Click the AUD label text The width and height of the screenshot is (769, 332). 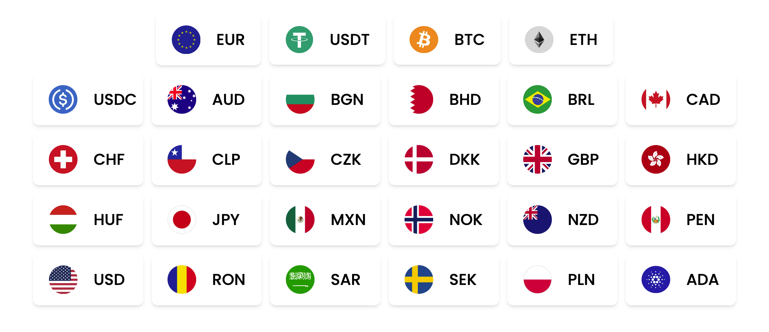click(229, 99)
